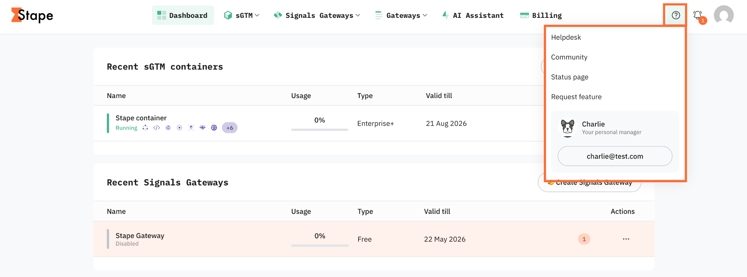Open the Stape container link
Screen dimensions: 747x277
(141, 118)
